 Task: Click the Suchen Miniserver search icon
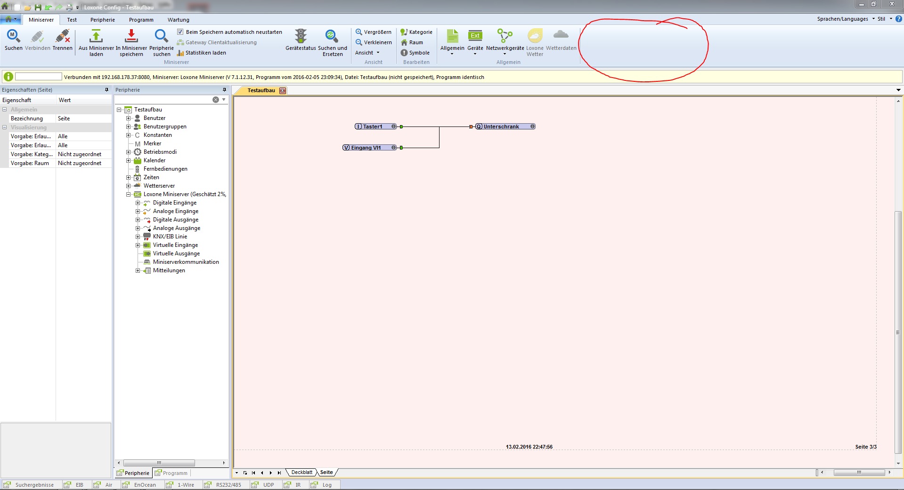[13, 37]
